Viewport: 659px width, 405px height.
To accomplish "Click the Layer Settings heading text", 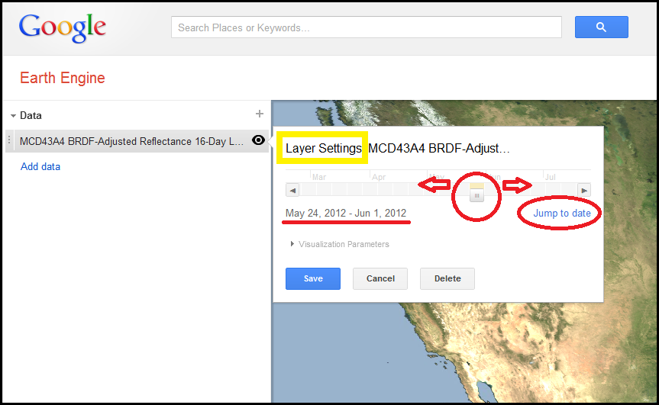I will [324, 148].
